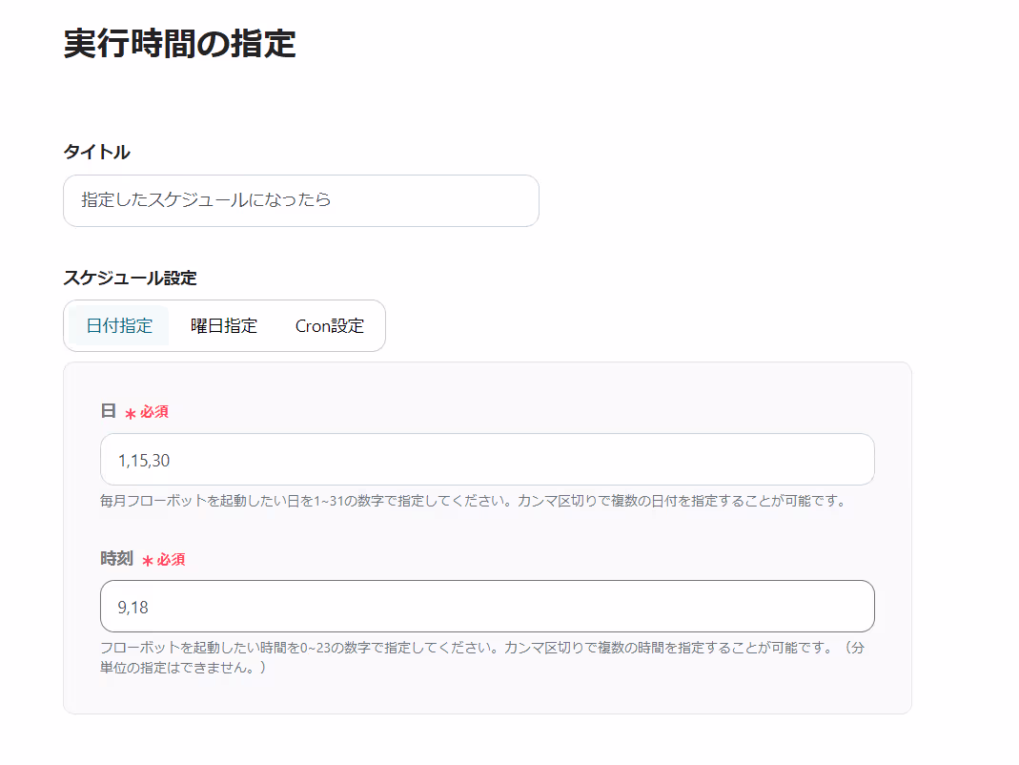The image size is (1019, 765).
Task: Click the help text about 0~23の数字
Action: 482,657
